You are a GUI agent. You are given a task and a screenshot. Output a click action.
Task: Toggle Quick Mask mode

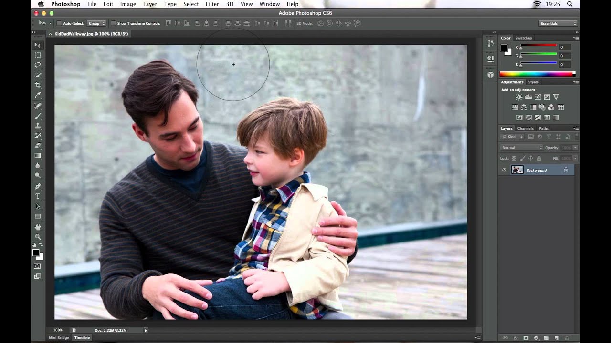[x=38, y=266]
